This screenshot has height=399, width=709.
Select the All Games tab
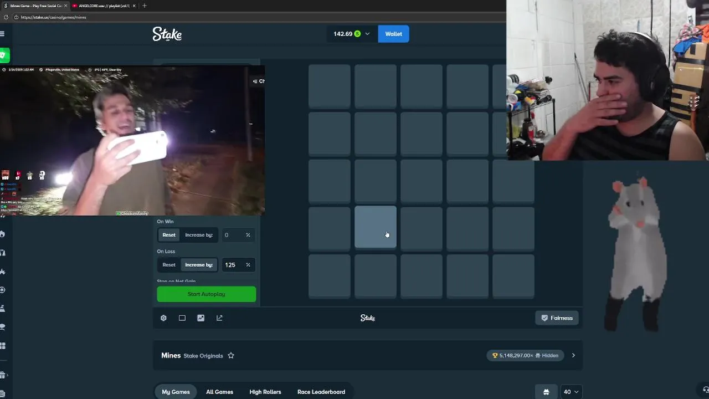tap(219, 392)
